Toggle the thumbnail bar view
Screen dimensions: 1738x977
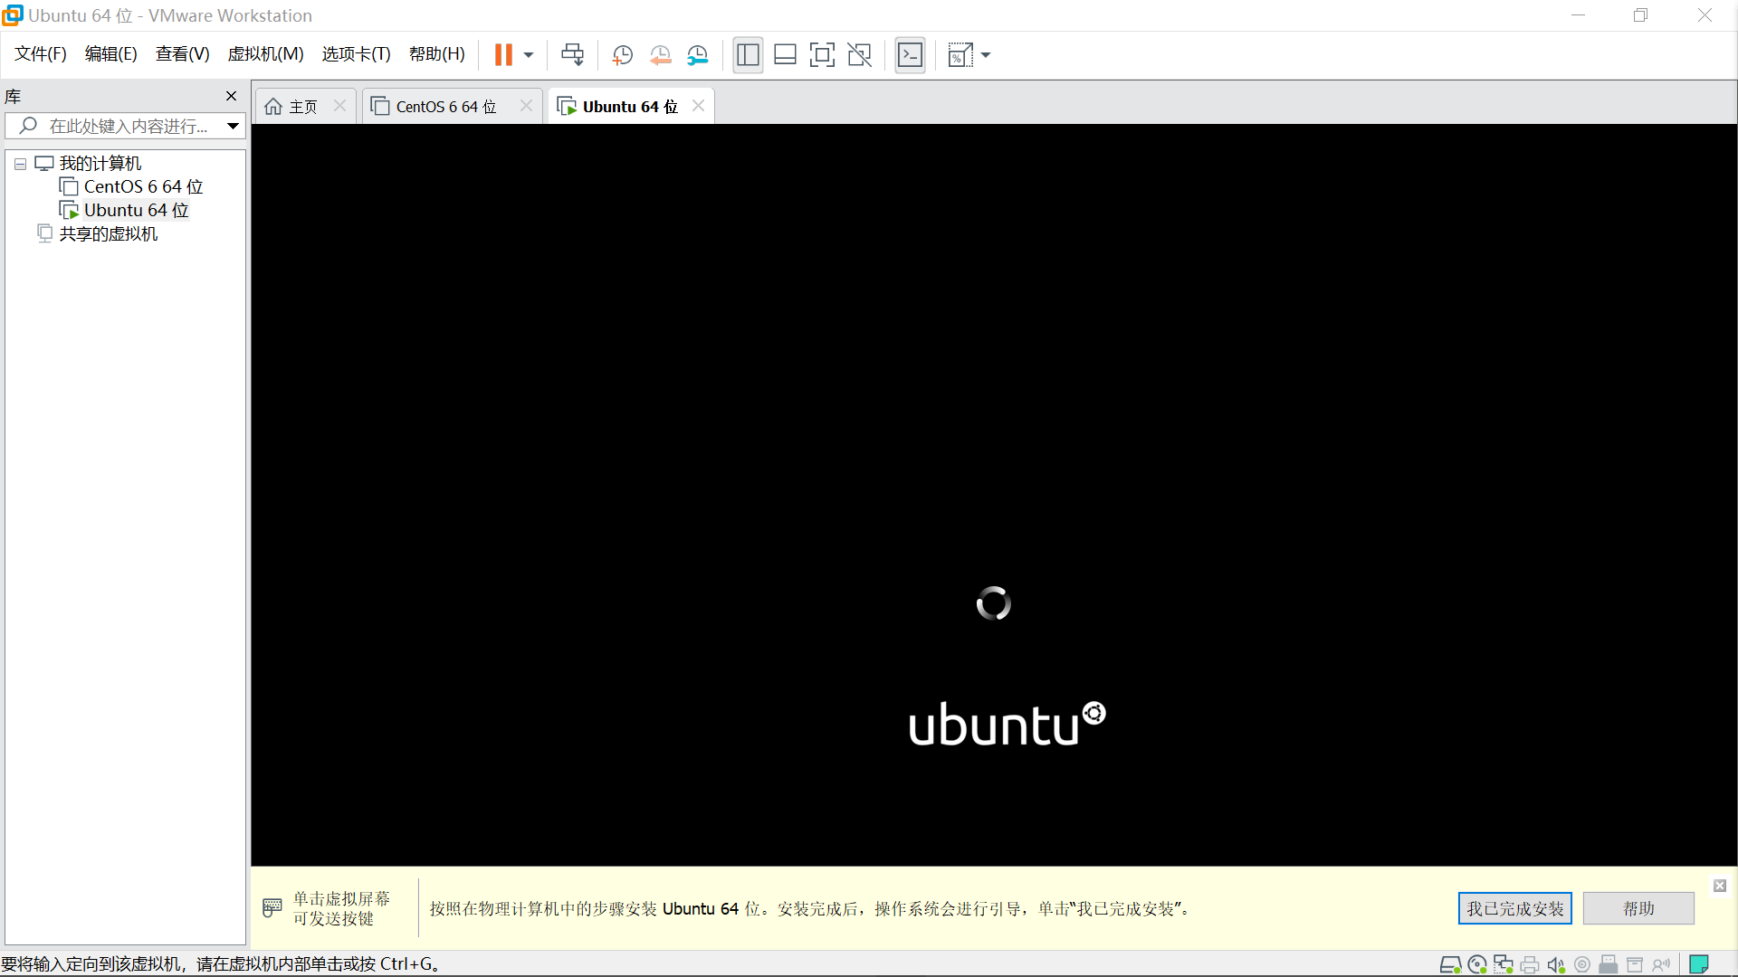click(785, 55)
